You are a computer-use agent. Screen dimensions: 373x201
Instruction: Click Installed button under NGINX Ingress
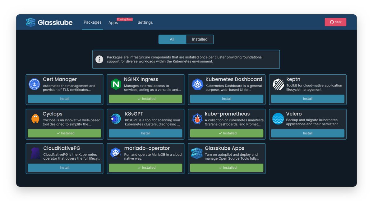[x=145, y=99]
